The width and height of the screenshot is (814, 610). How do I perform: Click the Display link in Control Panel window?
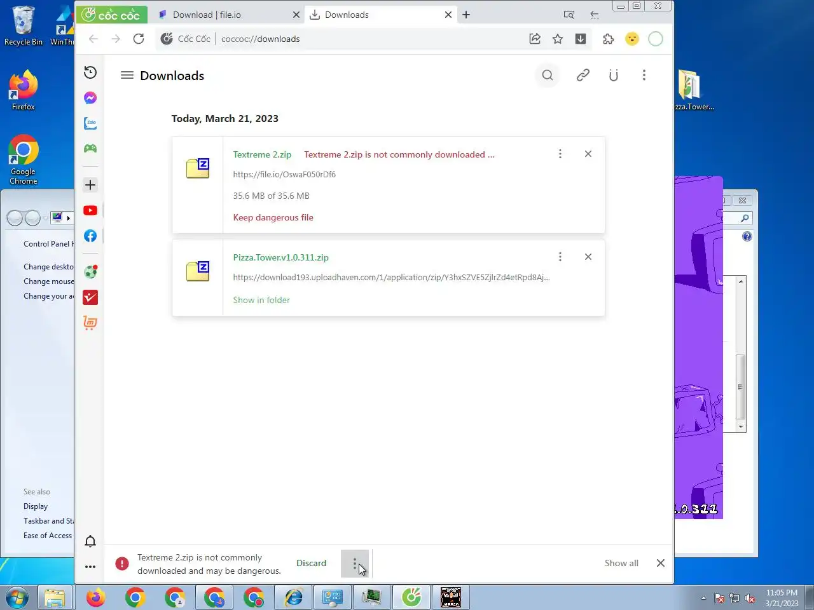coord(36,506)
